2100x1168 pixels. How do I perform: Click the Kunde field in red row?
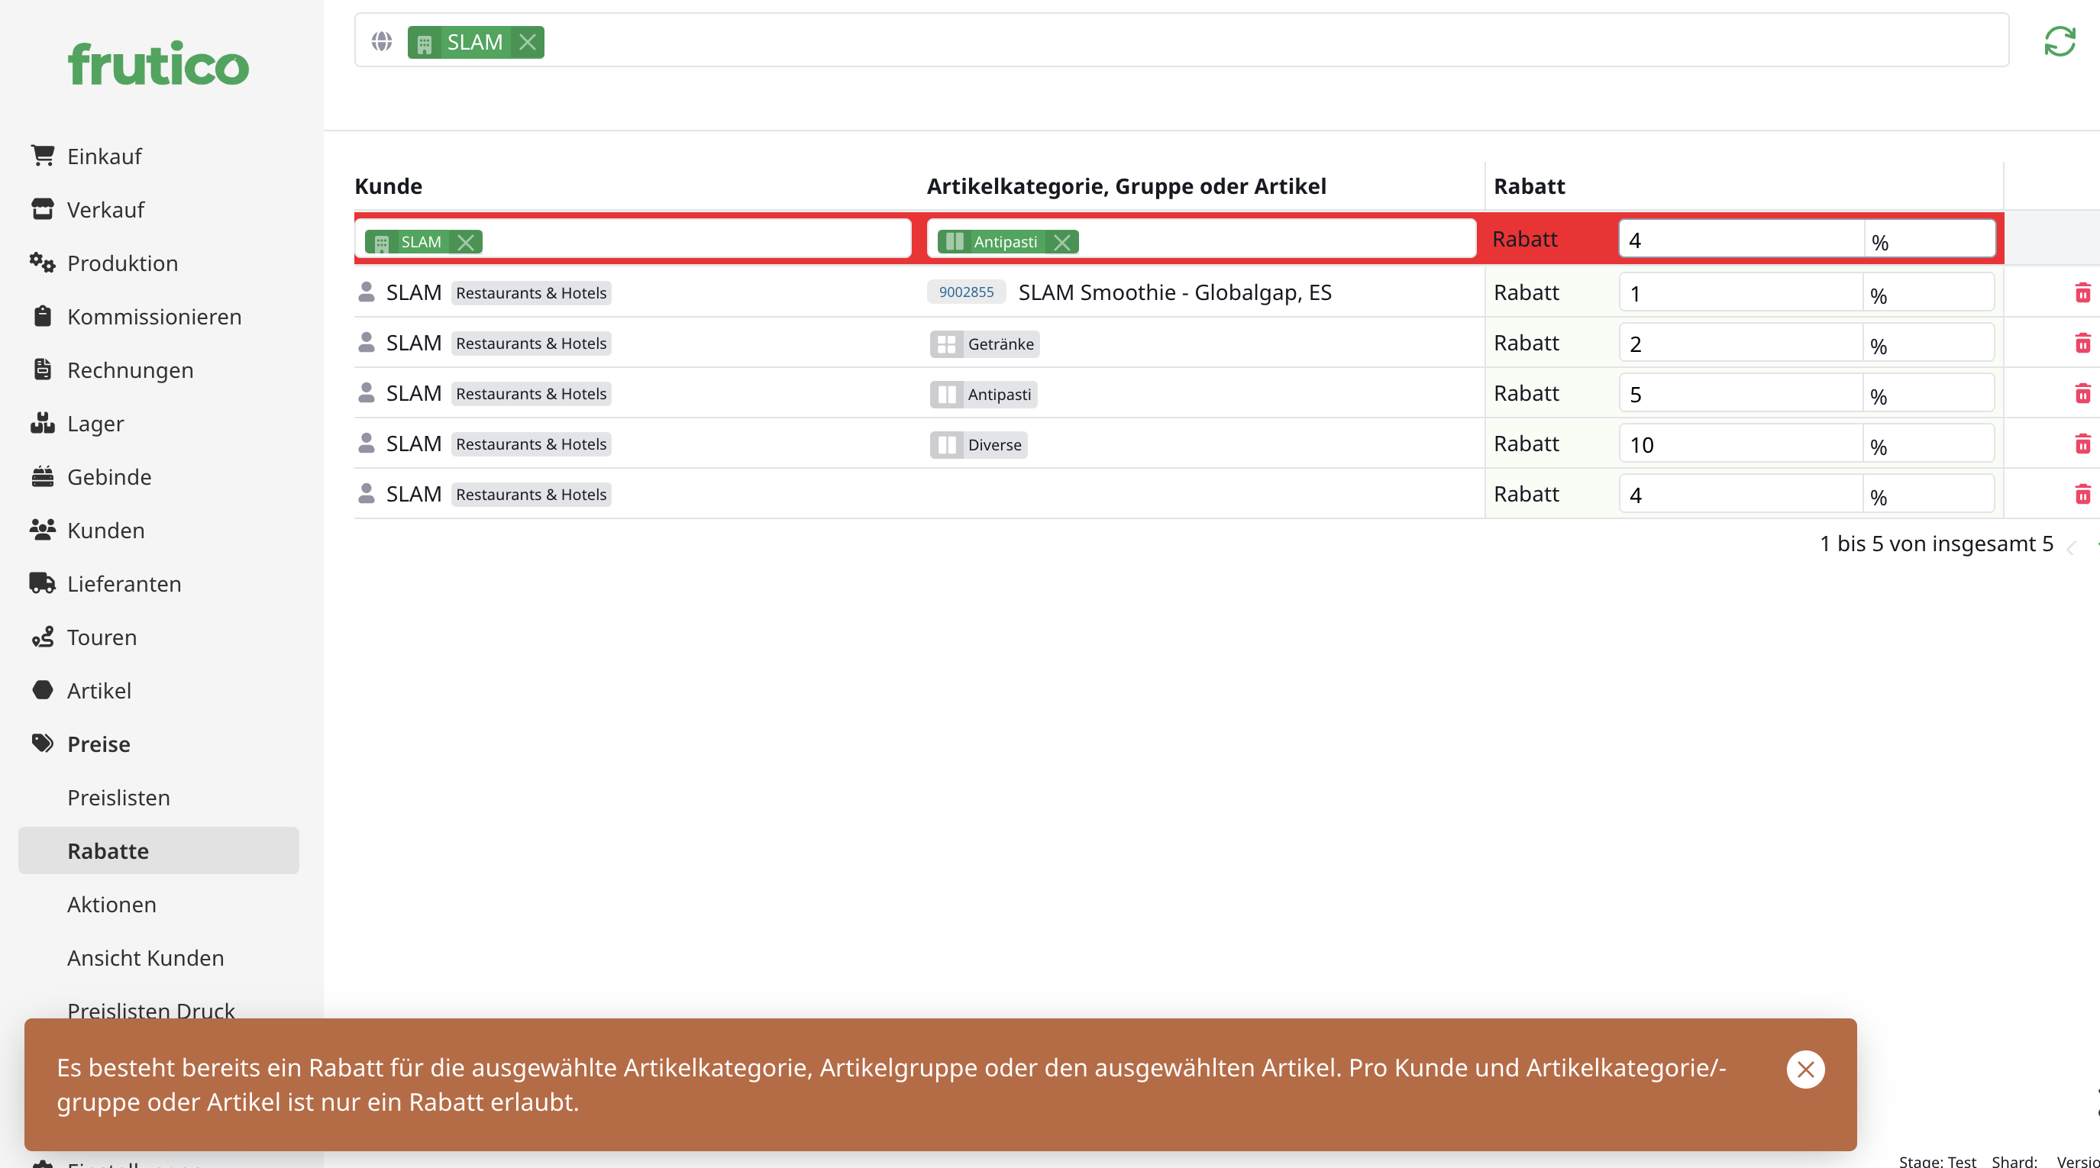pos(693,240)
